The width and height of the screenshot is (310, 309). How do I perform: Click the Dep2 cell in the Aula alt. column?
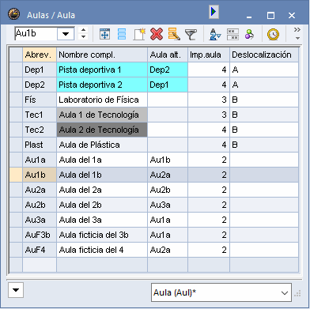pyautogui.click(x=168, y=70)
